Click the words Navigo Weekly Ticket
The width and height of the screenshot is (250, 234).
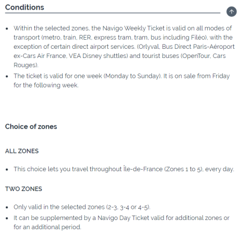[x=134, y=28]
